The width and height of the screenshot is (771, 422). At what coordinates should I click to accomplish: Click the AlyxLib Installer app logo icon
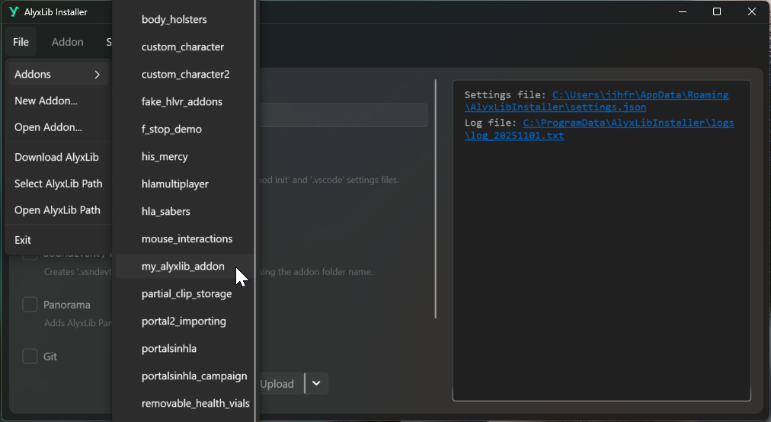click(x=13, y=12)
